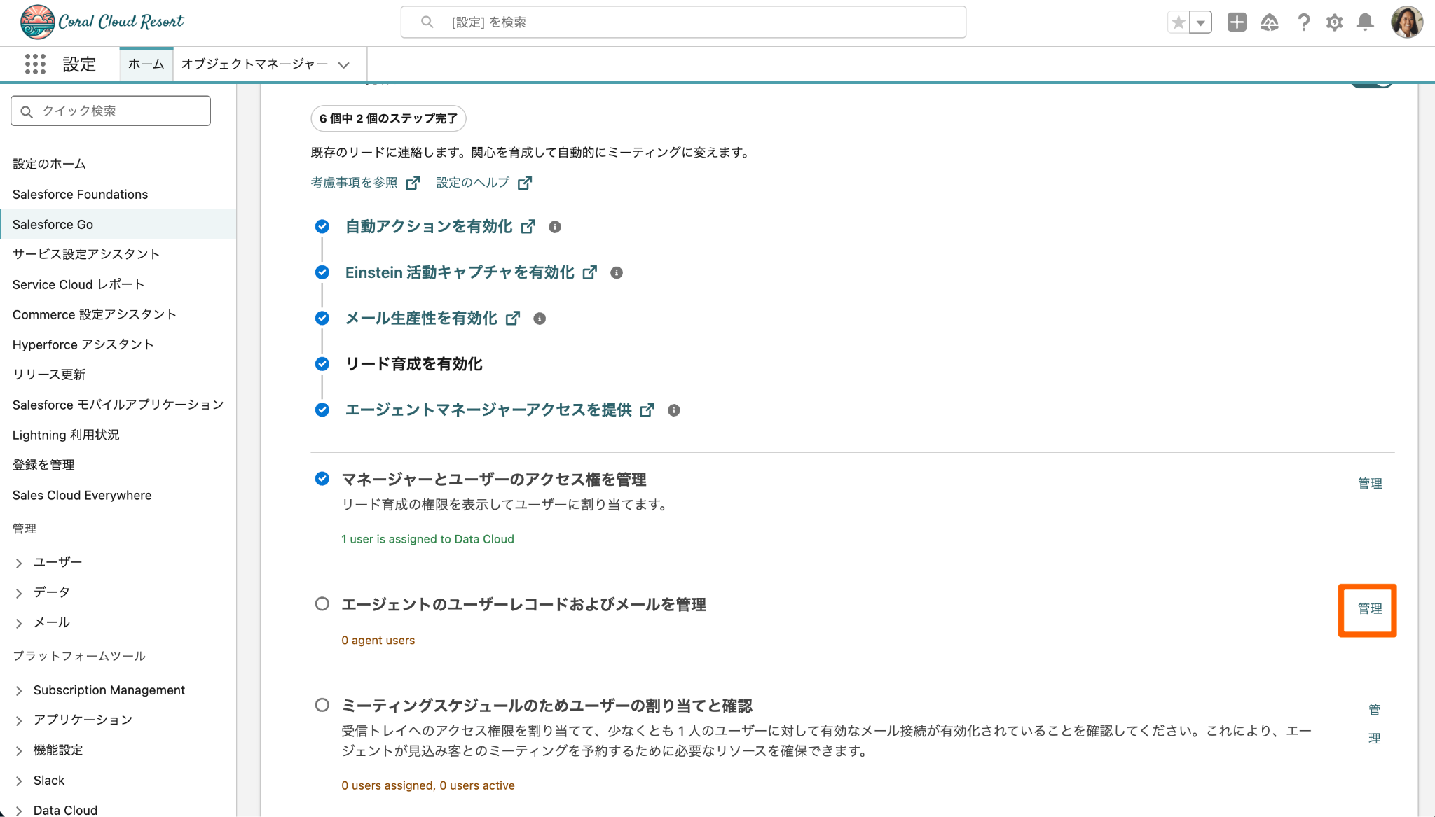Click the setup gear icon

[1334, 22]
